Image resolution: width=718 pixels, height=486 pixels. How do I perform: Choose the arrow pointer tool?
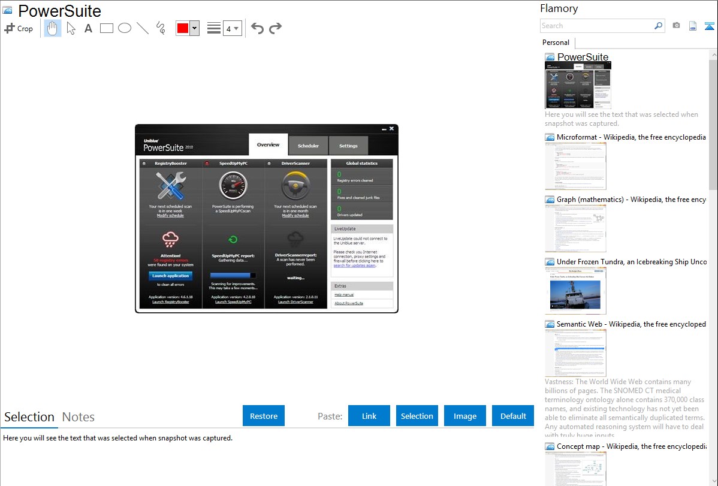pos(71,28)
